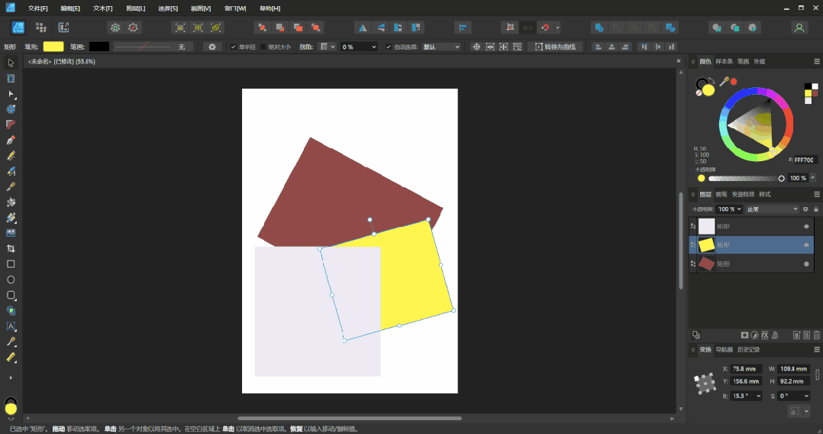Select the Node tool
The height and width of the screenshot is (434, 823).
(11, 94)
